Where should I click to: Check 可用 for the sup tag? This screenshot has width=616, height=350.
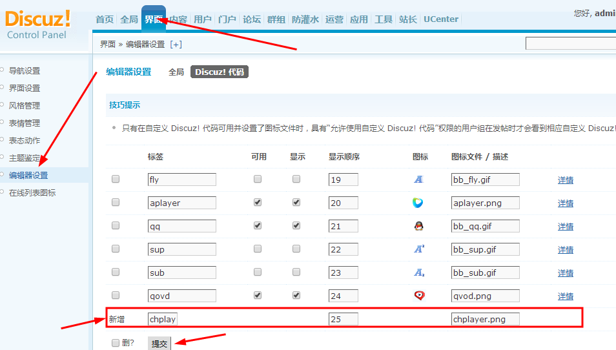(x=258, y=249)
